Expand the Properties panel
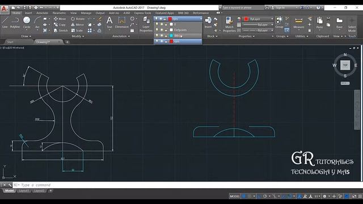The height and width of the screenshot is (204, 363). coord(247,36)
